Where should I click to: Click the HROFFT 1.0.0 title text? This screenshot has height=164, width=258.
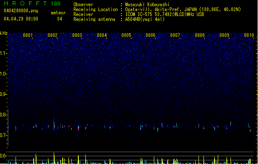pos(32,3)
